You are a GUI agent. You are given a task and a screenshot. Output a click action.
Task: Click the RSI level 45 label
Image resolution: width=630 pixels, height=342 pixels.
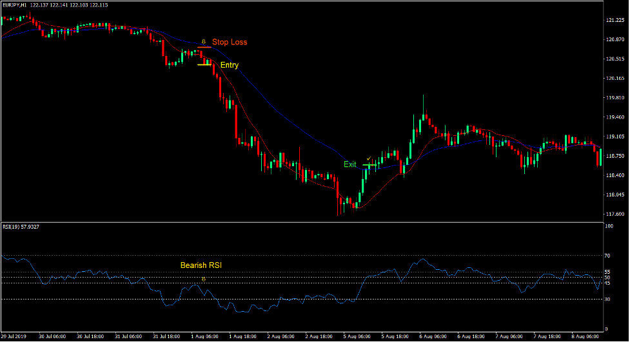[607, 283]
